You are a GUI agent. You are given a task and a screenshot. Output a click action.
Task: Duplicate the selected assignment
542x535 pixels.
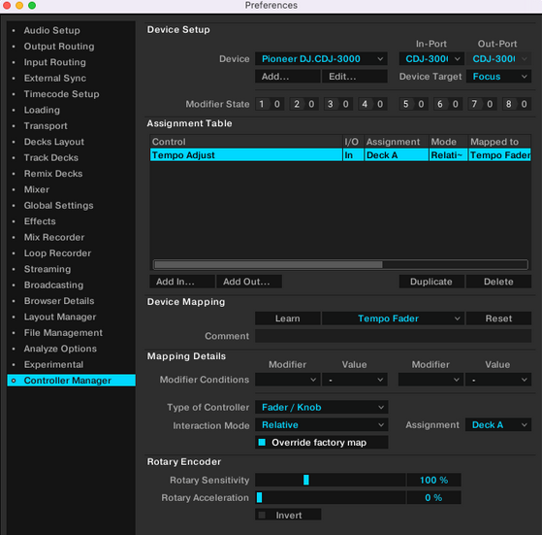[x=431, y=282]
